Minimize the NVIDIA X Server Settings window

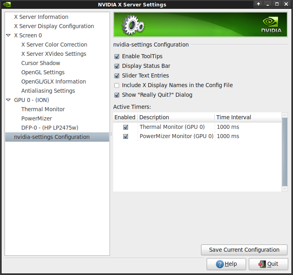tap(268, 4)
